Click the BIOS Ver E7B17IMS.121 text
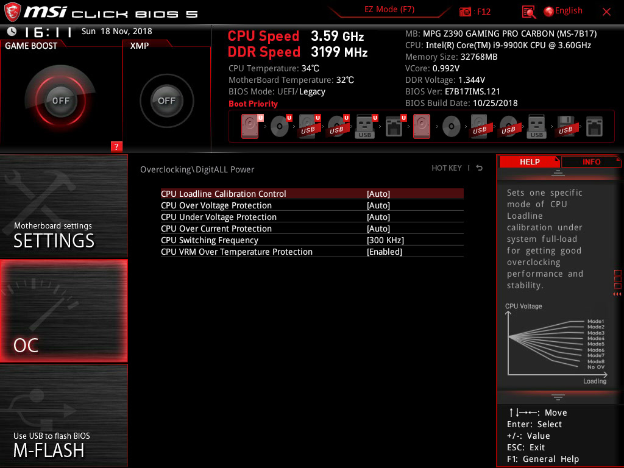This screenshot has height=468, width=624. [453, 91]
